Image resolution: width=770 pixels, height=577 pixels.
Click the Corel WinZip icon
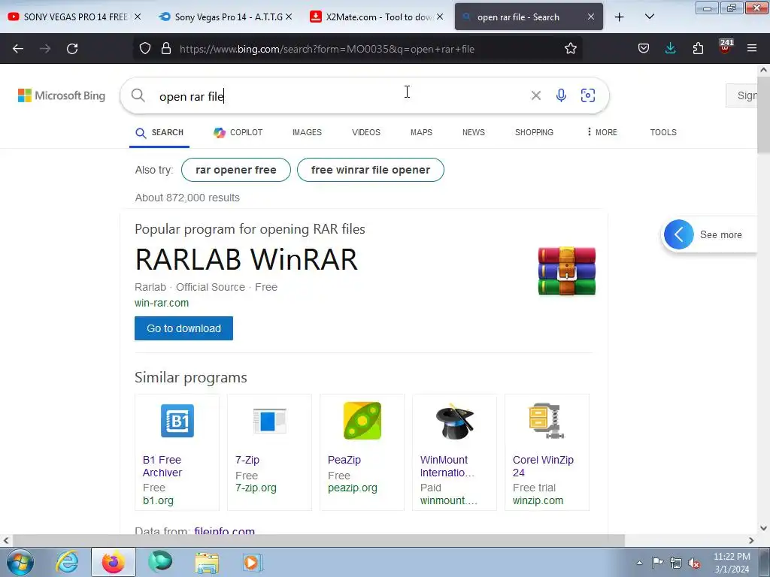click(547, 421)
